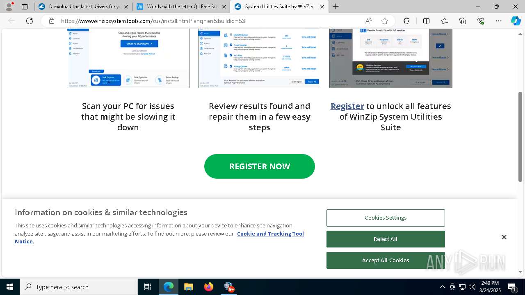Open the Cookie and Tracking Tool Notice link
This screenshot has height=295, width=525.
[270, 234]
